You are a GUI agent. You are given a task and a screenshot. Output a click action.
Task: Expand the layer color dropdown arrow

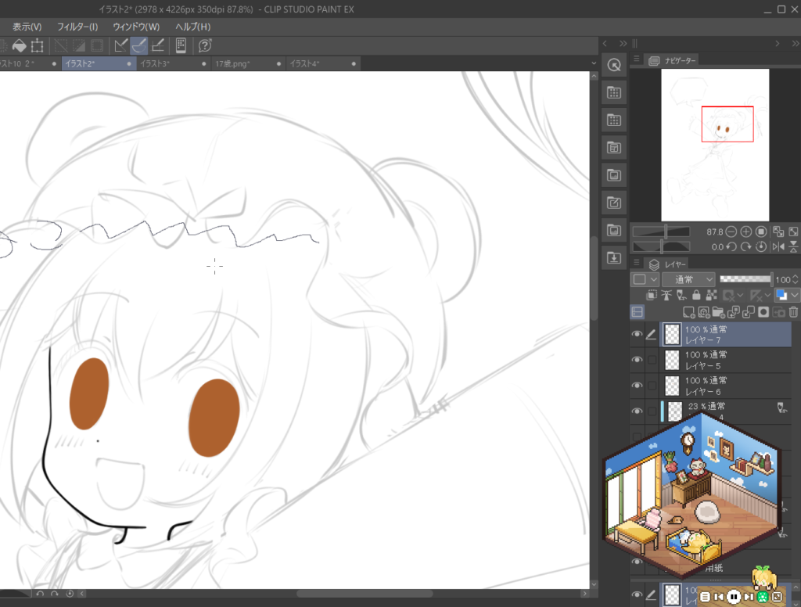click(795, 296)
